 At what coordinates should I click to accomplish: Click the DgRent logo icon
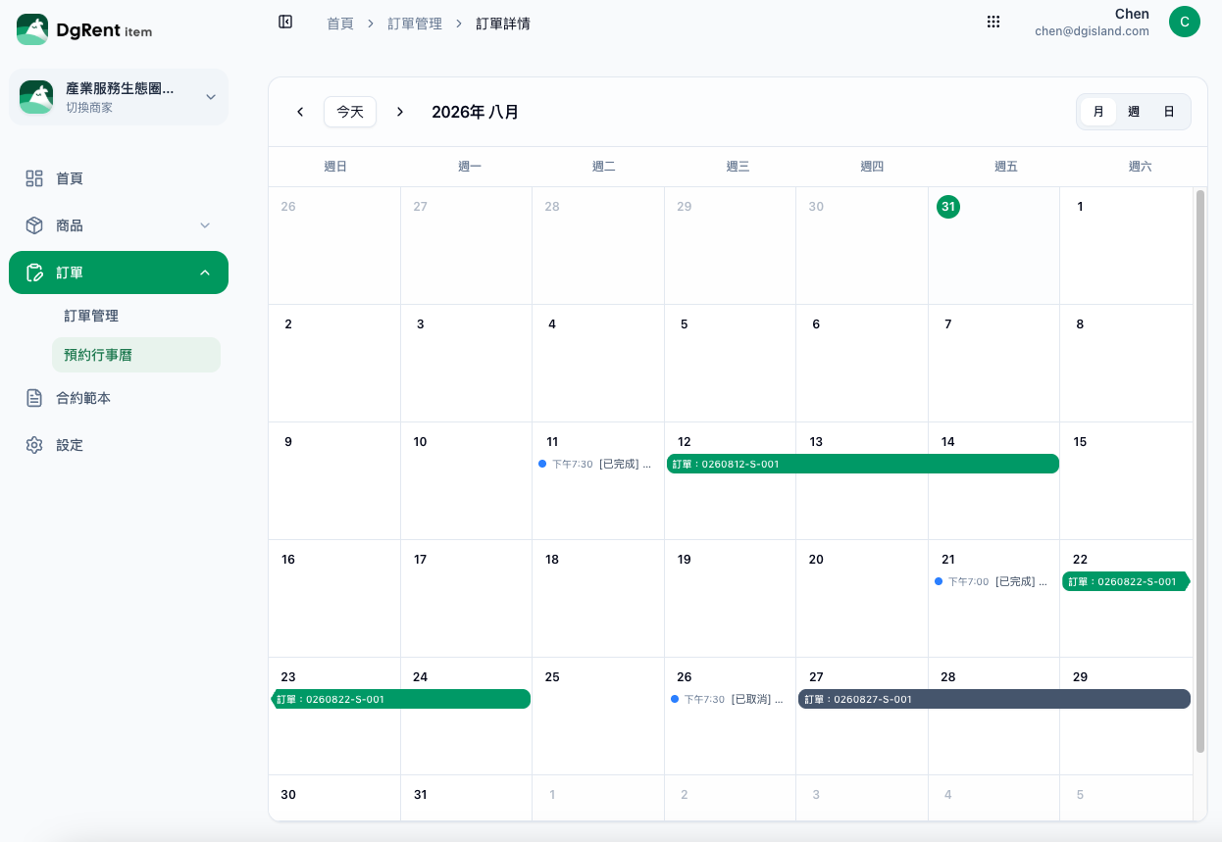tap(32, 29)
